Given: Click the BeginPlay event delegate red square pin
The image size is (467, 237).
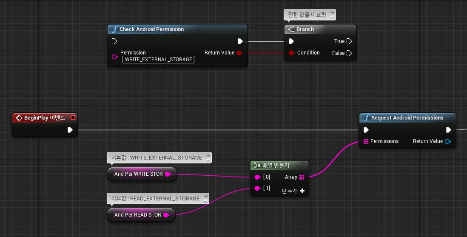Looking at the screenshot, I should point(73,118).
